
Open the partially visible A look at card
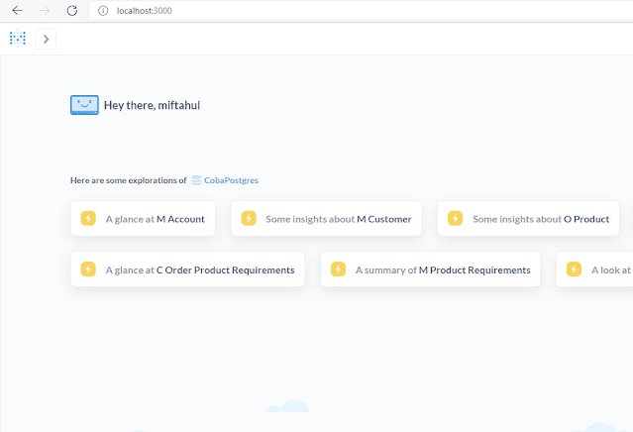tap(594, 270)
